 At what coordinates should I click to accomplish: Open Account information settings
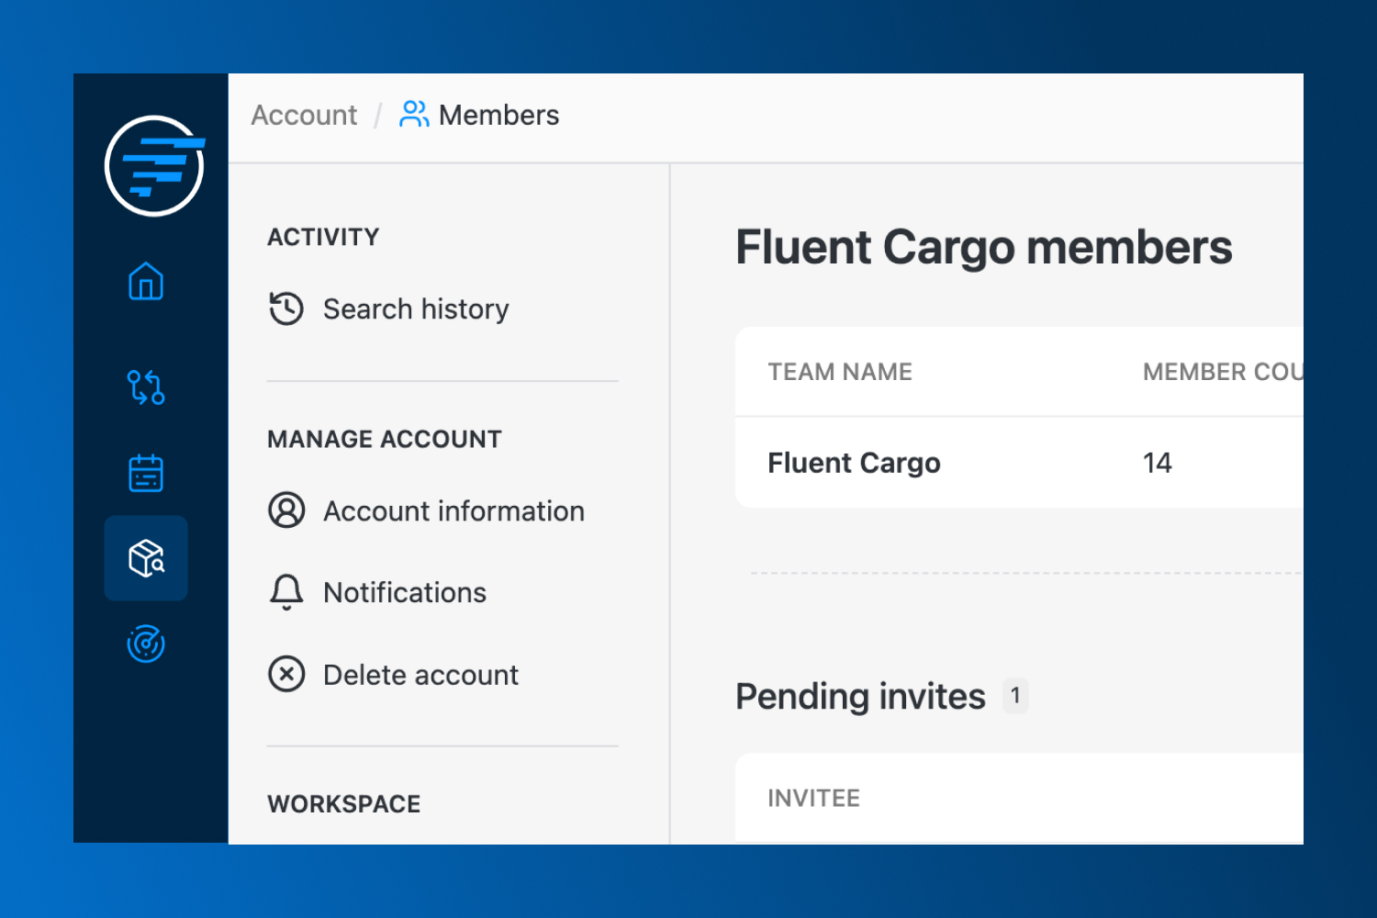pyautogui.click(x=453, y=511)
